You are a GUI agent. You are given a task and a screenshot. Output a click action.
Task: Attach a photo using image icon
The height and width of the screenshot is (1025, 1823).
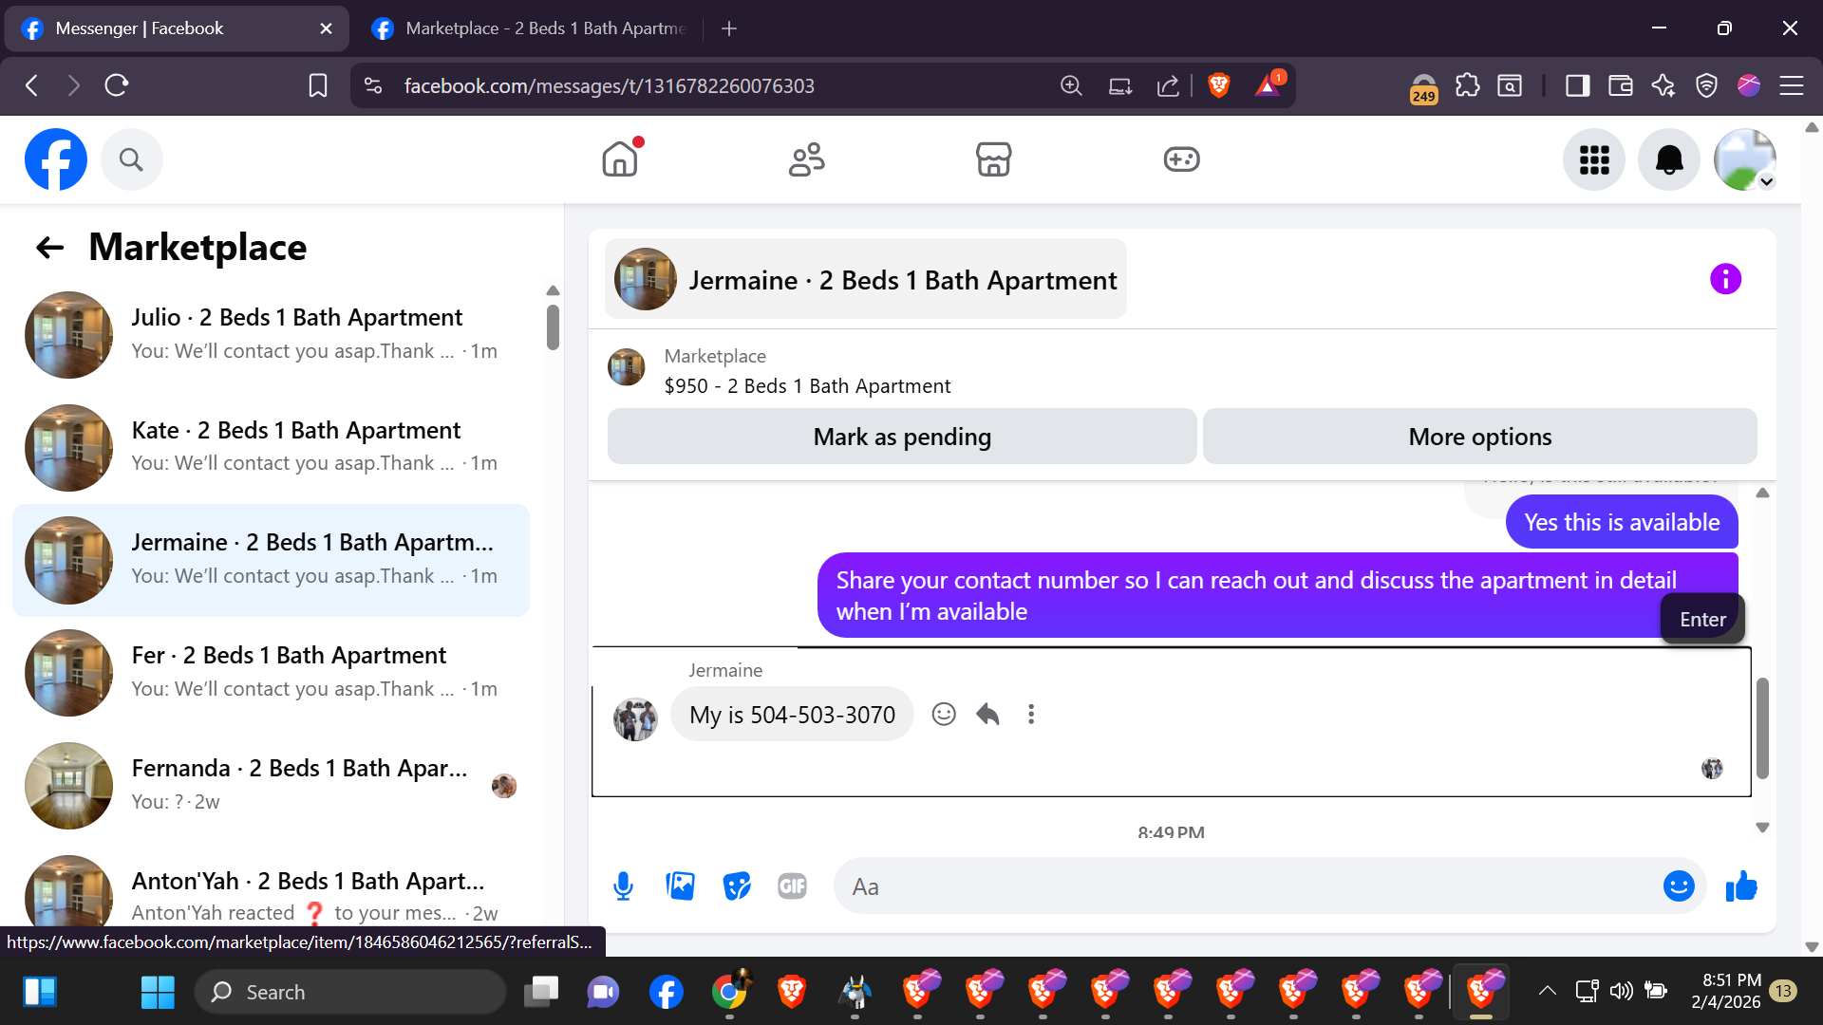coord(680,886)
